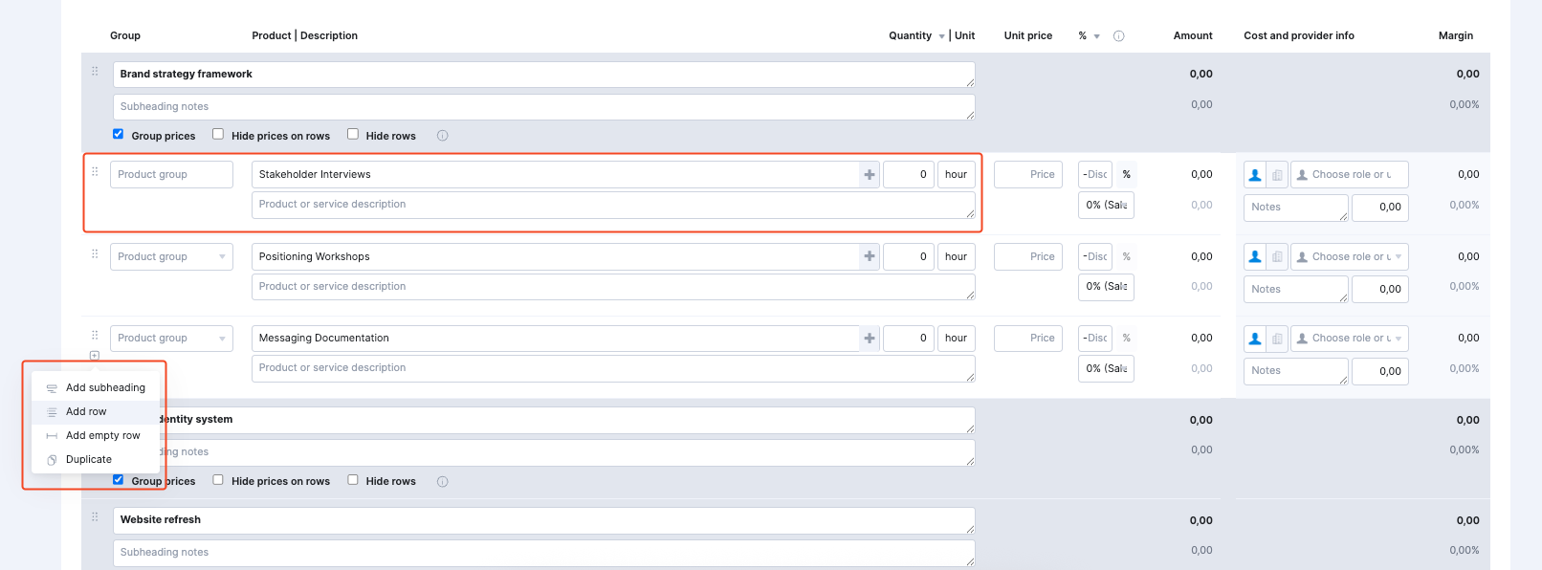Image resolution: width=1542 pixels, height=570 pixels.
Task: Click blue person icon in Positioning Workshops row
Action: (1255, 257)
